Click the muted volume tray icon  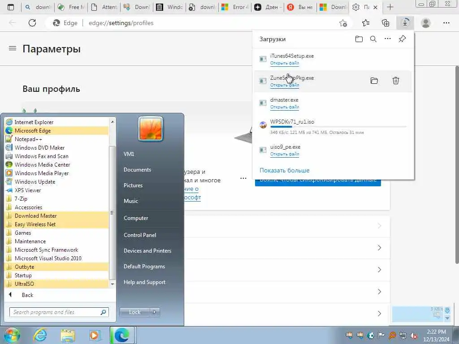[414, 335]
